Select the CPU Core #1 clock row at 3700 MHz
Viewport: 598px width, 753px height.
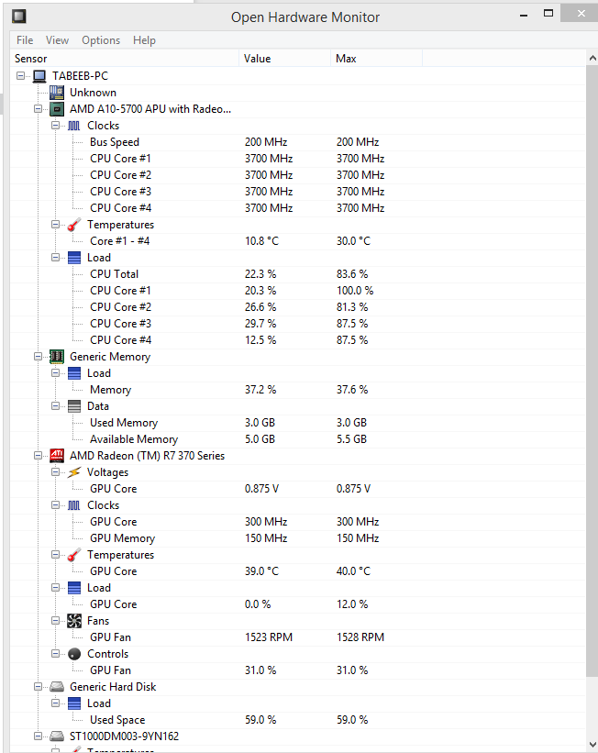click(x=298, y=159)
